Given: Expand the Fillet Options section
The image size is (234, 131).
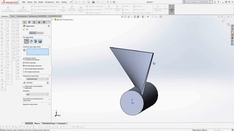Looking at the screenshot, I should point(49,104).
